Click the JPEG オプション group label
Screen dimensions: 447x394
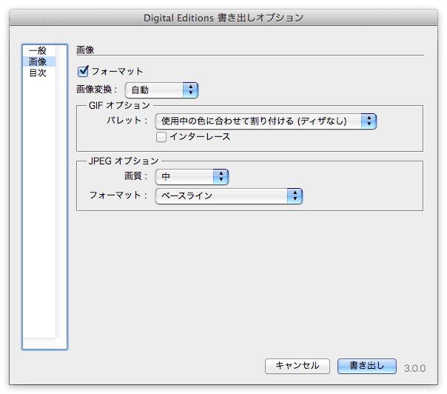[124, 161]
